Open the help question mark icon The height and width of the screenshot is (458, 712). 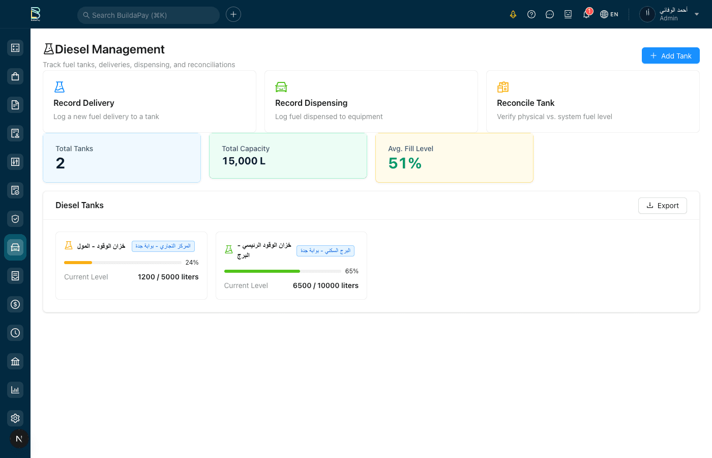pos(531,14)
